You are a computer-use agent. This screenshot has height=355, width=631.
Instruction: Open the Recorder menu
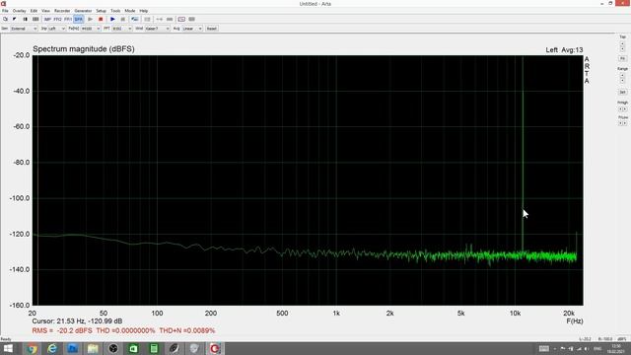pos(62,11)
